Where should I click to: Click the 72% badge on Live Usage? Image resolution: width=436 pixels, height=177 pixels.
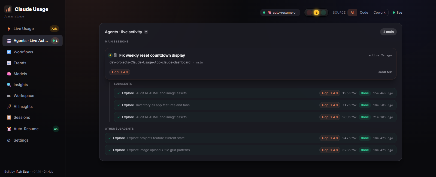[54, 29]
